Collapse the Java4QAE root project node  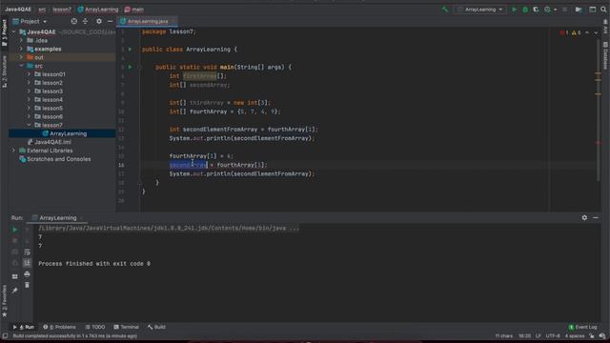click(13, 31)
